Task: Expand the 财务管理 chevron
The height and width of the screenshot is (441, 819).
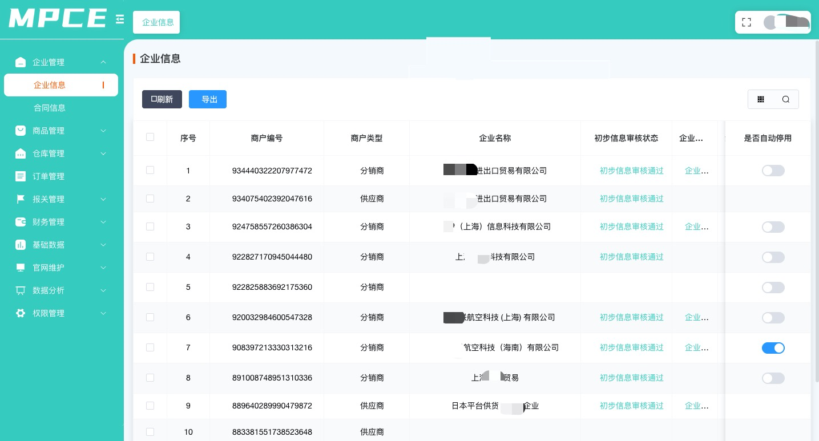Action: coord(103,222)
